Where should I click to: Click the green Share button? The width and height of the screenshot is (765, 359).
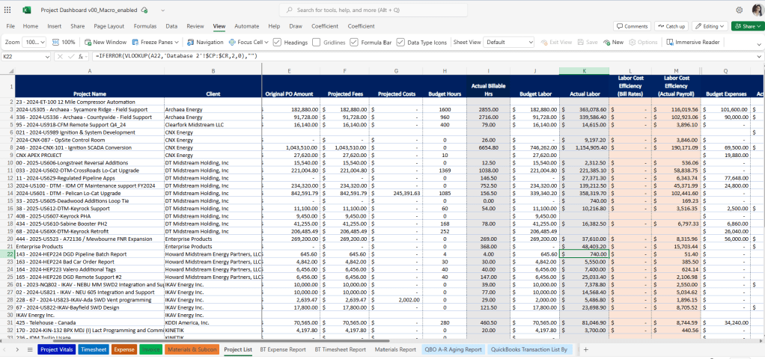pyautogui.click(x=746, y=26)
